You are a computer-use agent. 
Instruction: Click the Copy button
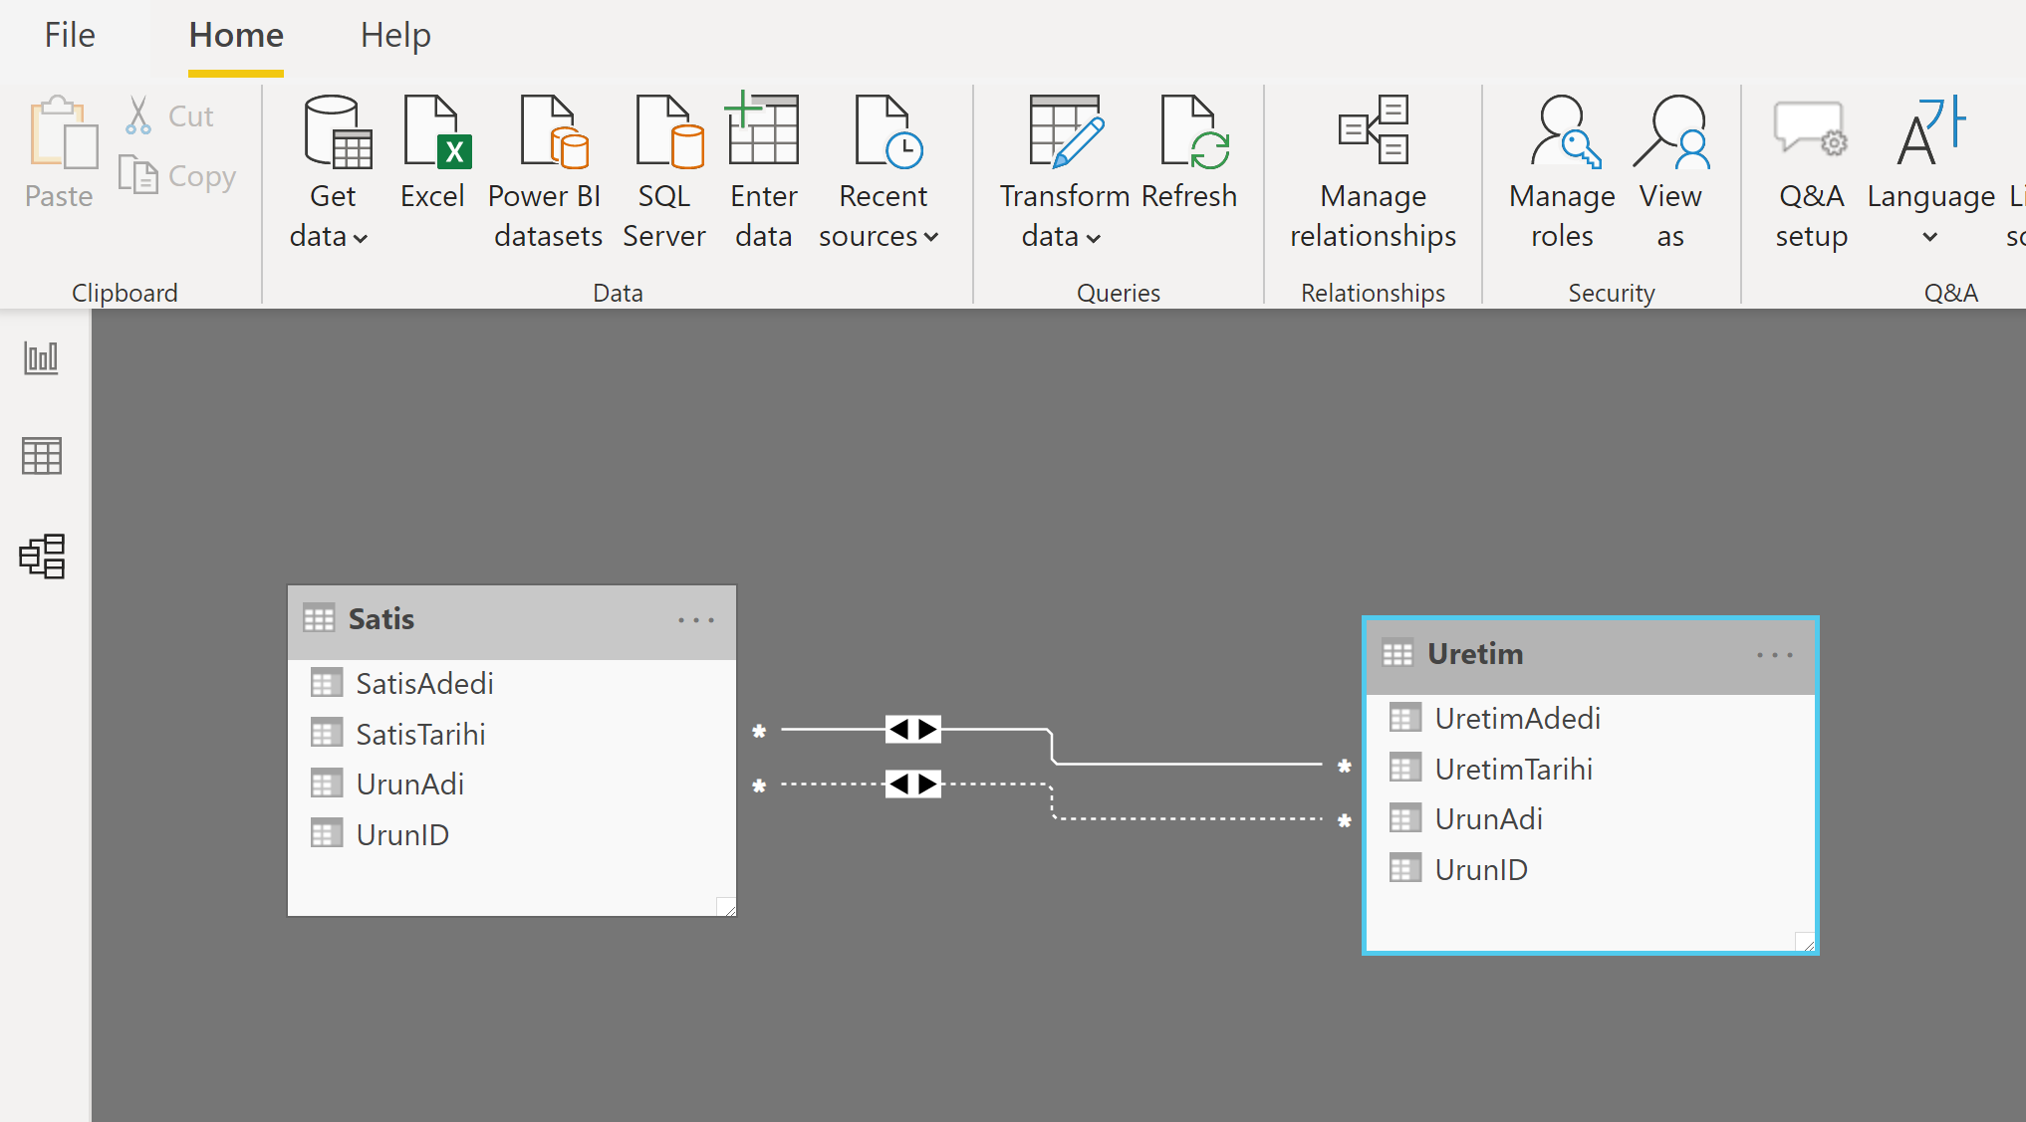click(x=176, y=176)
